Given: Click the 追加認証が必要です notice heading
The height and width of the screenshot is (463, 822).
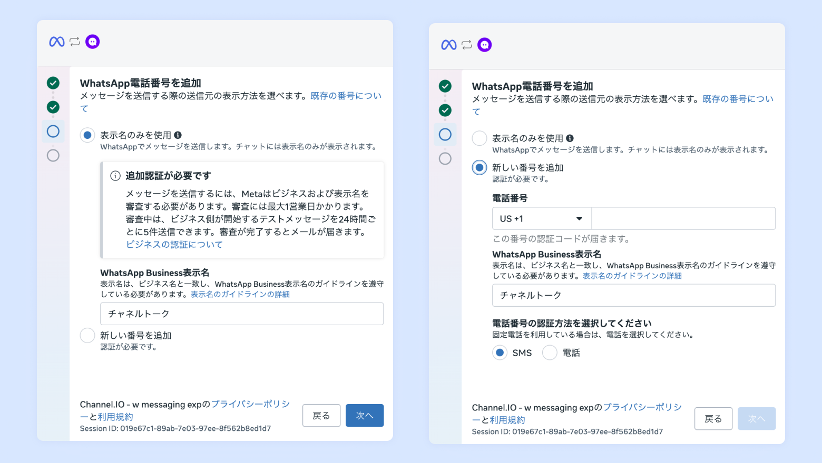Looking at the screenshot, I should coord(168,176).
